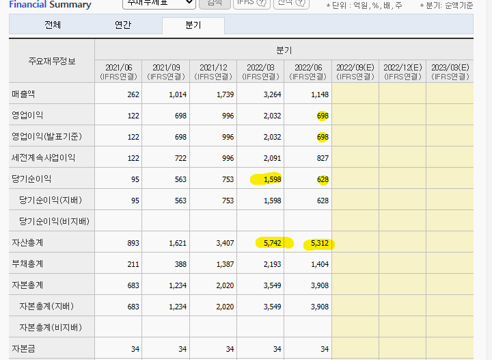Click highlighted 628 in 당기순이익 row
The image size is (492, 360).
323,179
